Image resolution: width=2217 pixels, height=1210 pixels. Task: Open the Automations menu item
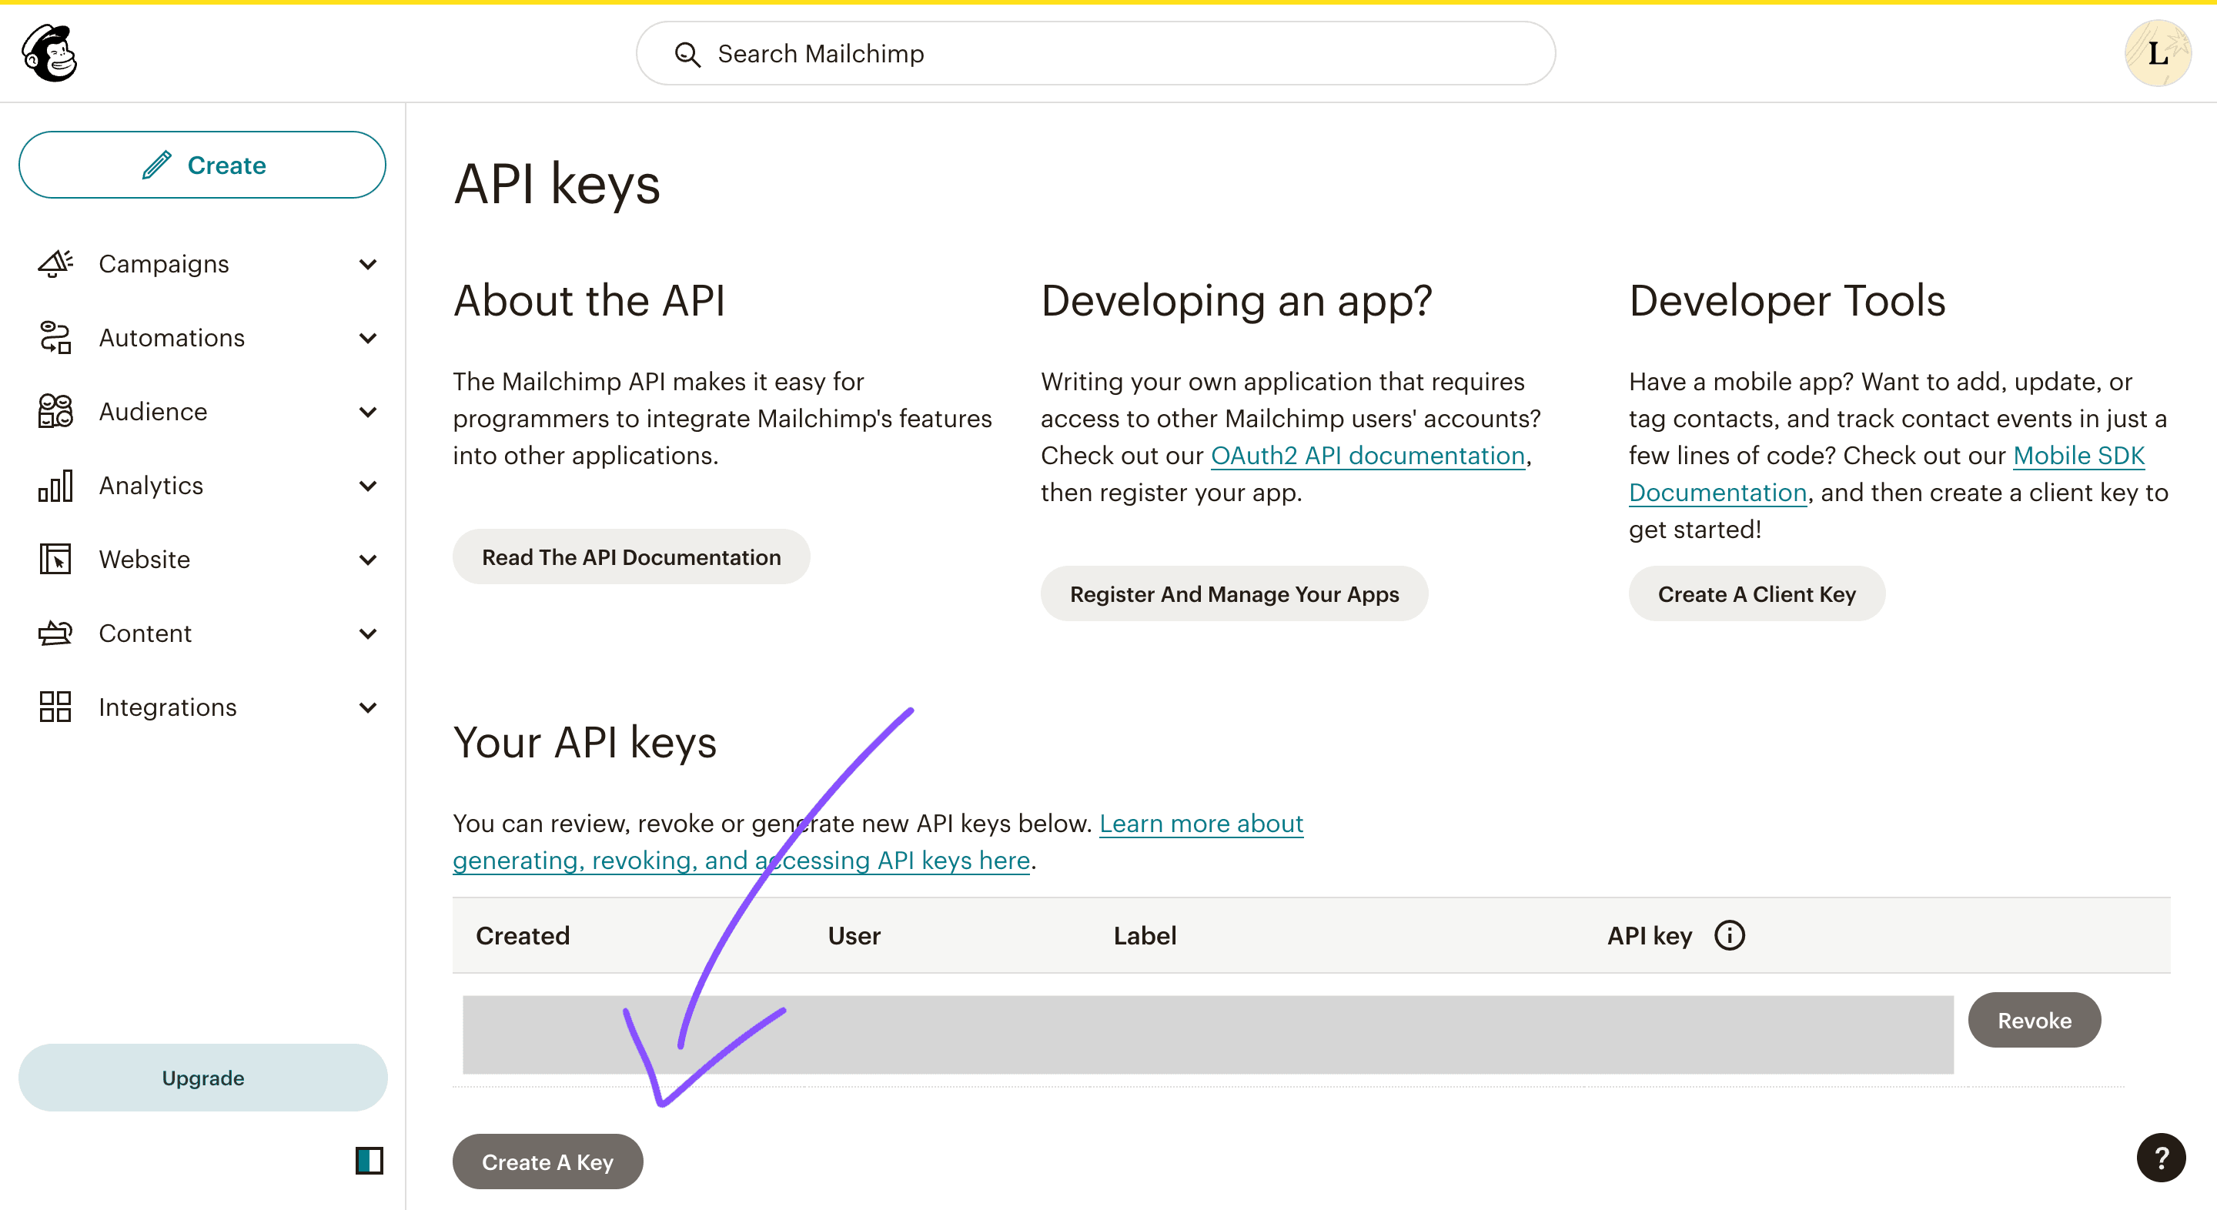[x=172, y=338]
